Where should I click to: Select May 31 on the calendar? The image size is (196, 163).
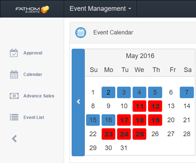point(124,148)
